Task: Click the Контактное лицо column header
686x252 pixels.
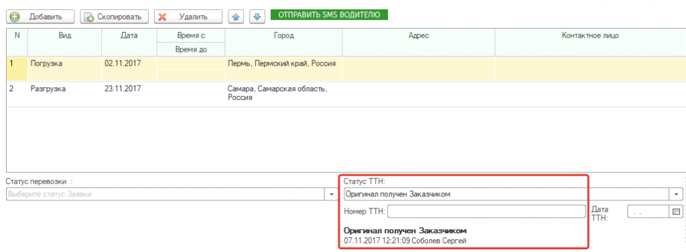Action: point(590,42)
